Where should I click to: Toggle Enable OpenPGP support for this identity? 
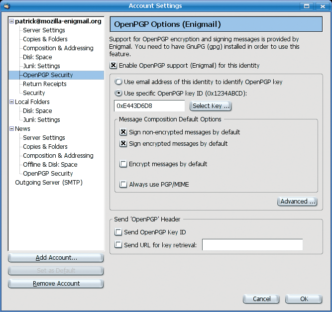[x=113, y=65]
